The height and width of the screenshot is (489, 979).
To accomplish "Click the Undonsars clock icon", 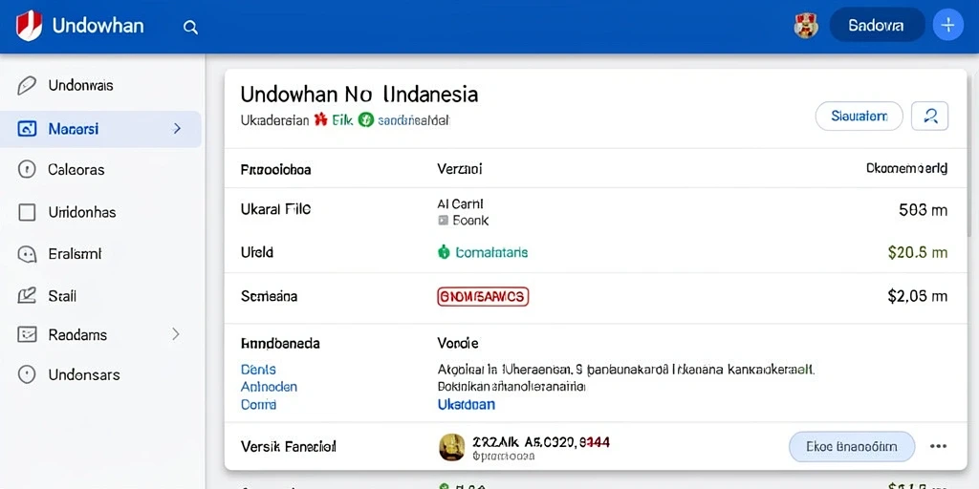I will click(x=27, y=374).
